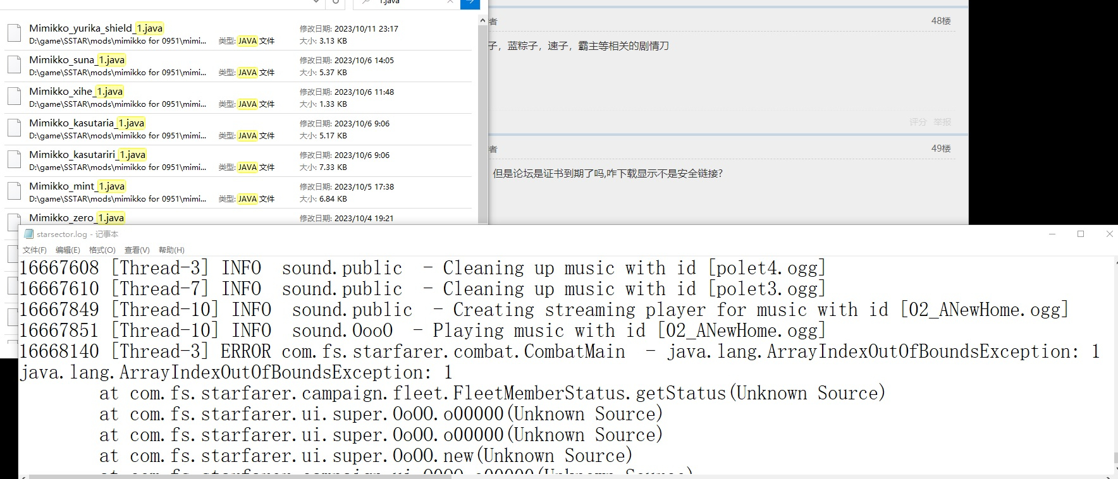Image resolution: width=1118 pixels, height=479 pixels.
Task: Click the Notepad icon in starsector.log title bar
Action: click(x=28, y=234)
